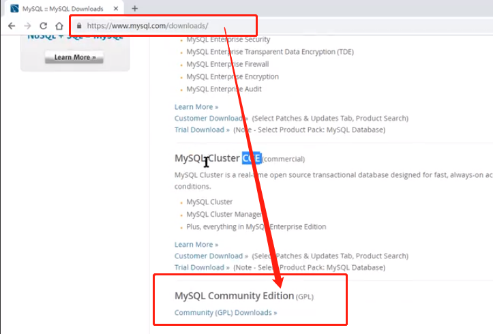Open Community (GPL) Downloads link

(x=226, y=313)
